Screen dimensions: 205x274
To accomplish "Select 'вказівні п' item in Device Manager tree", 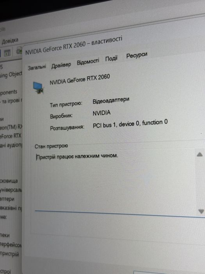I will pyautogui.click(x=11, y=208).
